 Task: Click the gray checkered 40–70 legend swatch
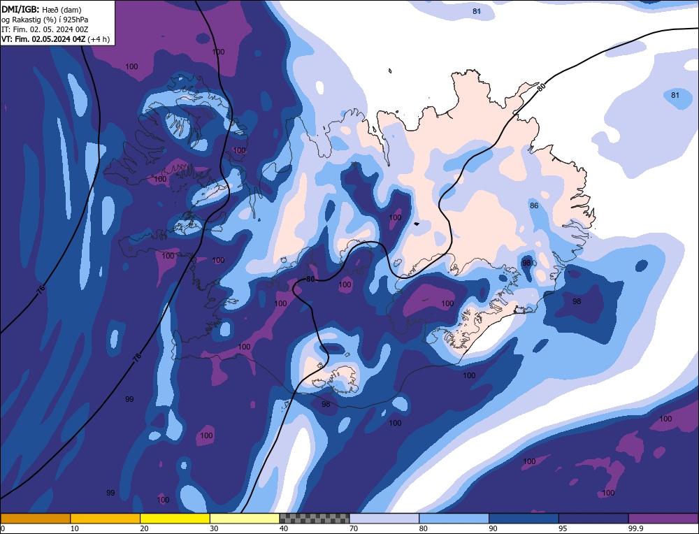(x=315, y=519)
